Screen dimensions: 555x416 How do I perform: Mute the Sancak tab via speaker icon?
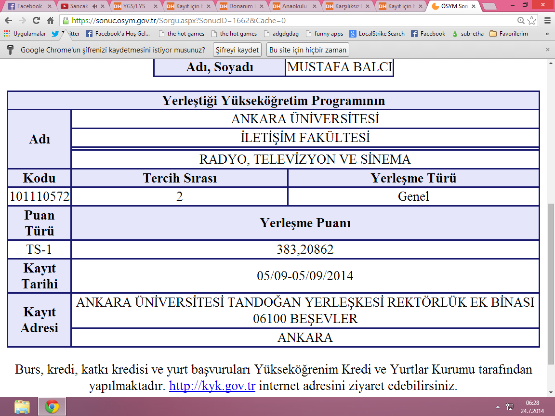coord(94,6)
